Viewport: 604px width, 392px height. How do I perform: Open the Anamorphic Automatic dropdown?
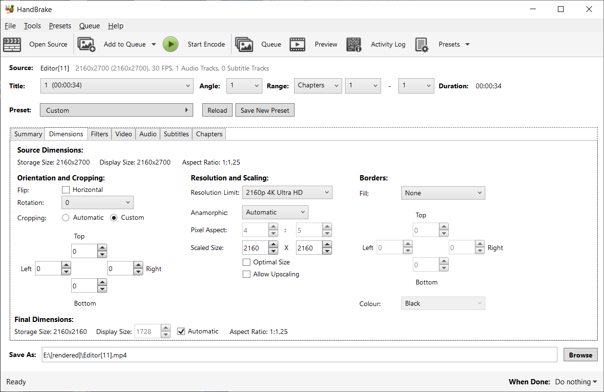point(275,212)
